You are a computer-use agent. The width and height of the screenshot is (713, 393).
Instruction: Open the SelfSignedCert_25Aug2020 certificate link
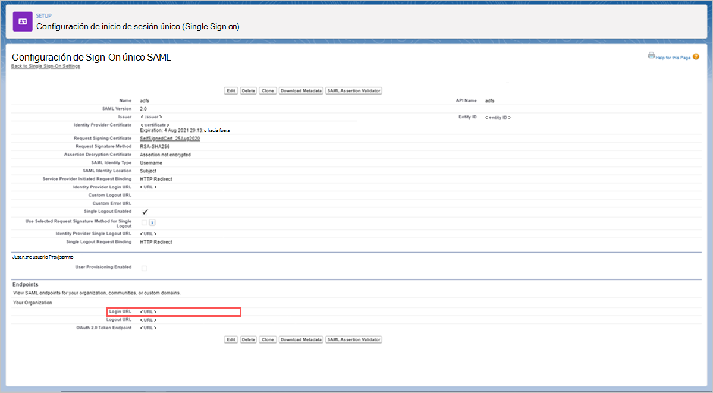171,138
